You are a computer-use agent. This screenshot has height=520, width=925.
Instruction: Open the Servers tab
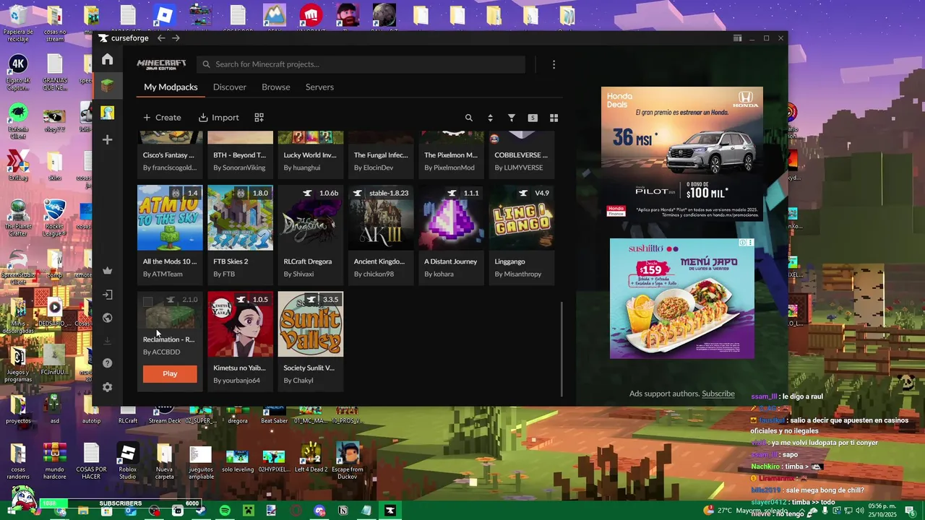click(319, 87)
